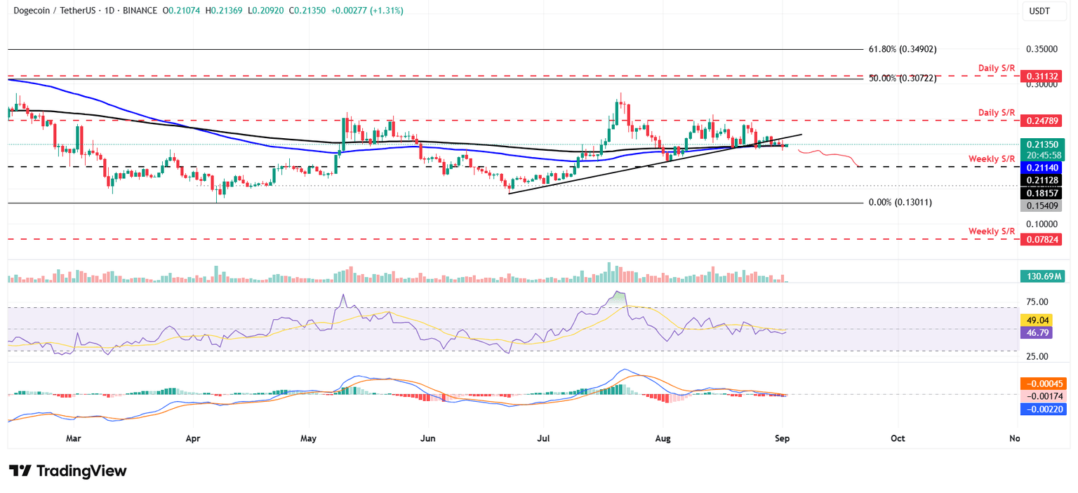Viewport: 1078px width, 493px height.
Task: Click the blue MACD value -0.00220
Action: (x=1043, y=410)
